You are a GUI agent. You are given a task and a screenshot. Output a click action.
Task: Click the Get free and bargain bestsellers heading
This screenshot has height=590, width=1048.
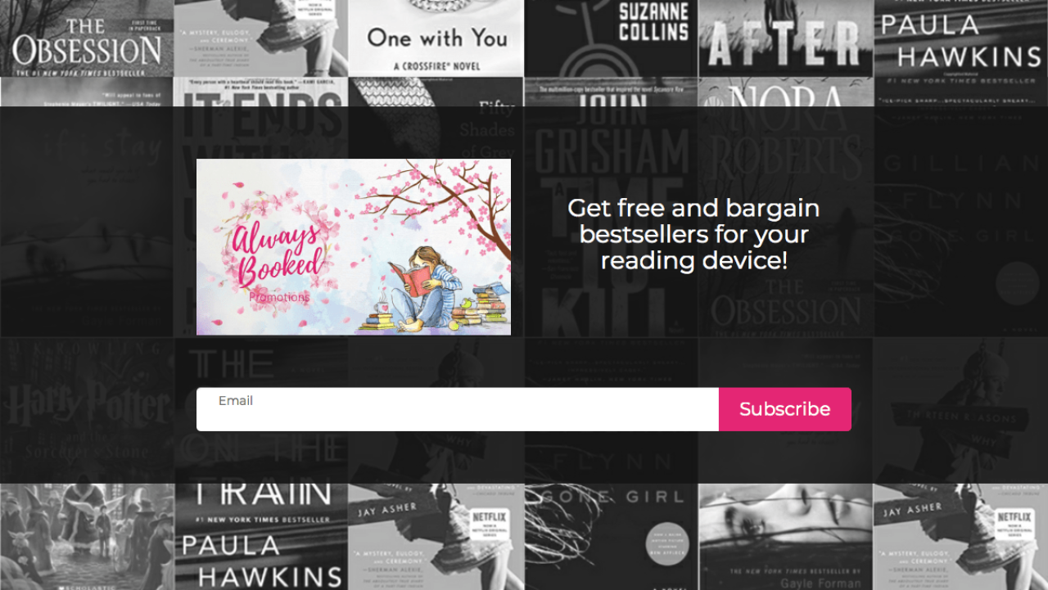[x=693, y=234]
